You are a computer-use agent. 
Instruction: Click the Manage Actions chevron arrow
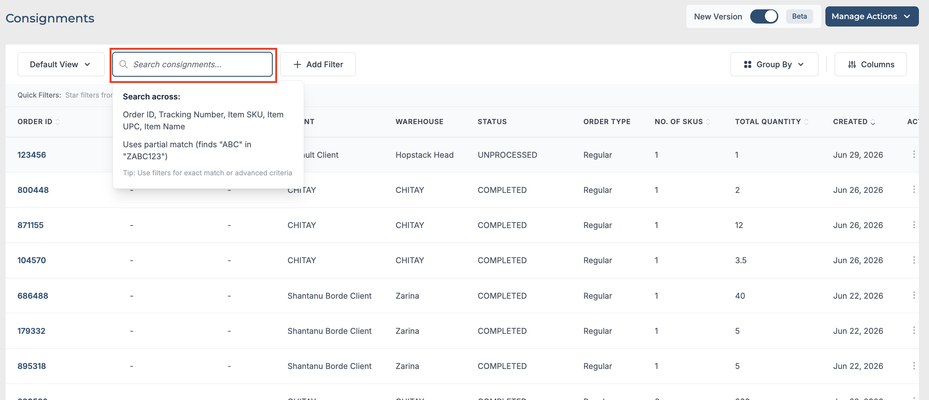(x=907, y=16)
